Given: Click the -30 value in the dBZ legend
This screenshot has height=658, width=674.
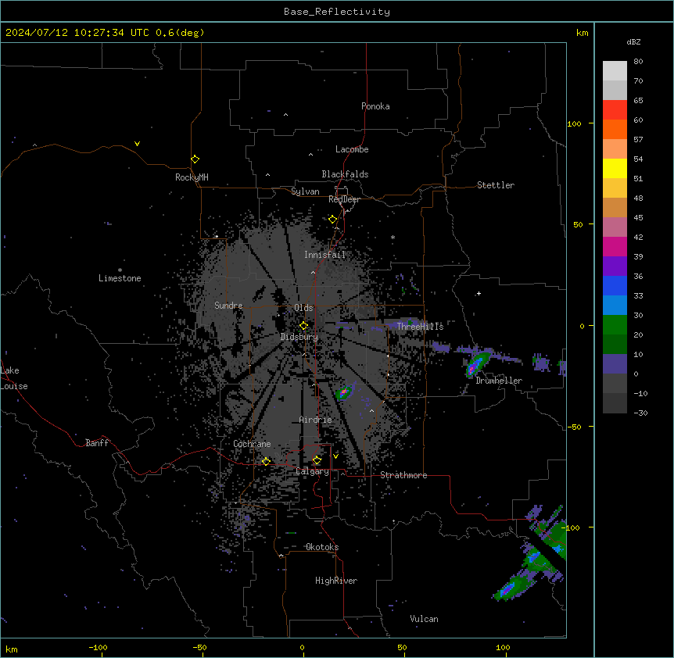Looking at the screenshot, I should (x=640, y=413).
